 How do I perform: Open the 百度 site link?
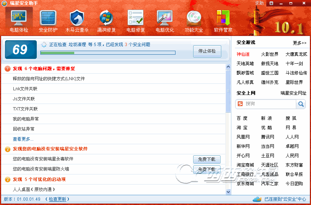(x=242, y=118)
